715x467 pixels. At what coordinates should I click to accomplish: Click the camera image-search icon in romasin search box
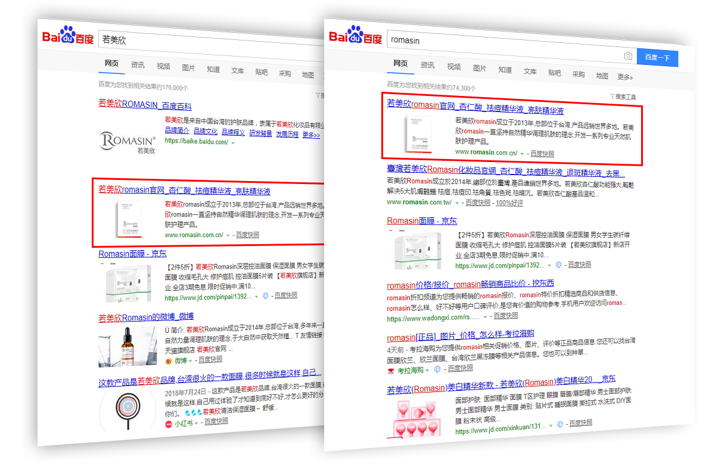[628, 56]
